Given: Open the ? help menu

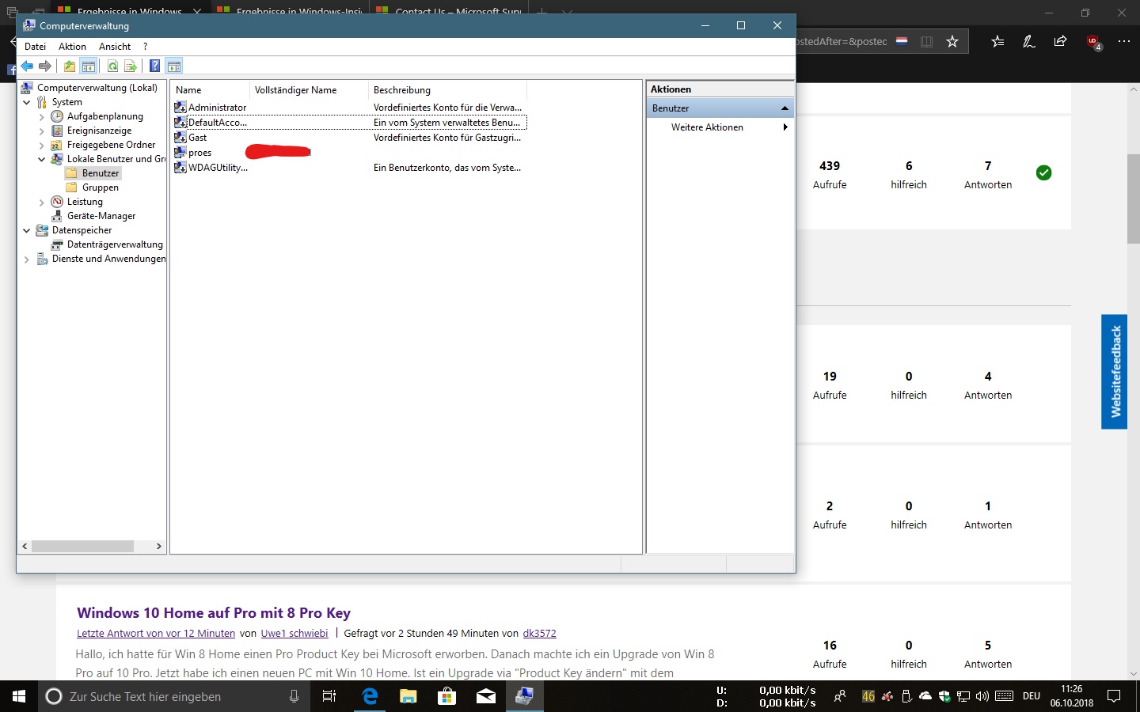Looking at the screenshot, I should [x=145, y=47].
